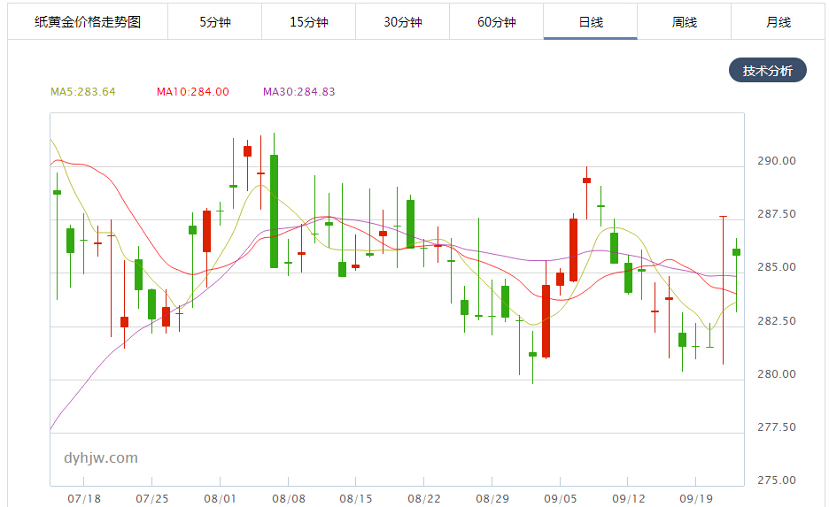Click the 290.00 price axis label
This screenshot has height=507, width=829.
(776, 161)
